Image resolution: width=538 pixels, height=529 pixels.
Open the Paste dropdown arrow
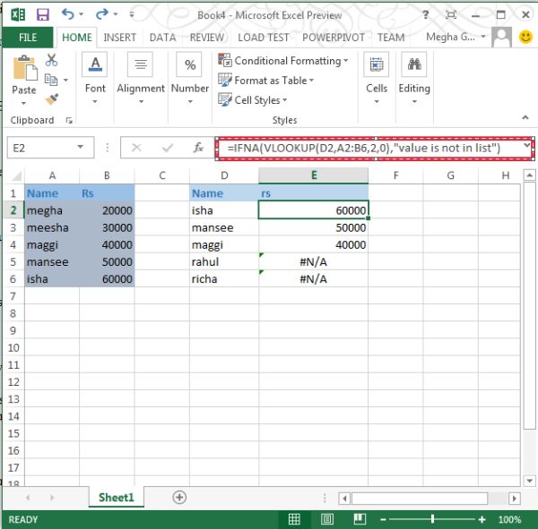[x=23, y=103]
